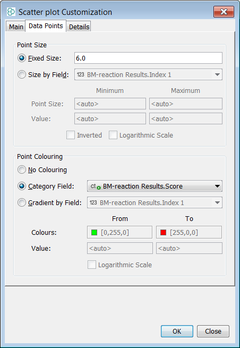Click the Fixed Size value field
This screenshot has height=348, width=240.
148,58
